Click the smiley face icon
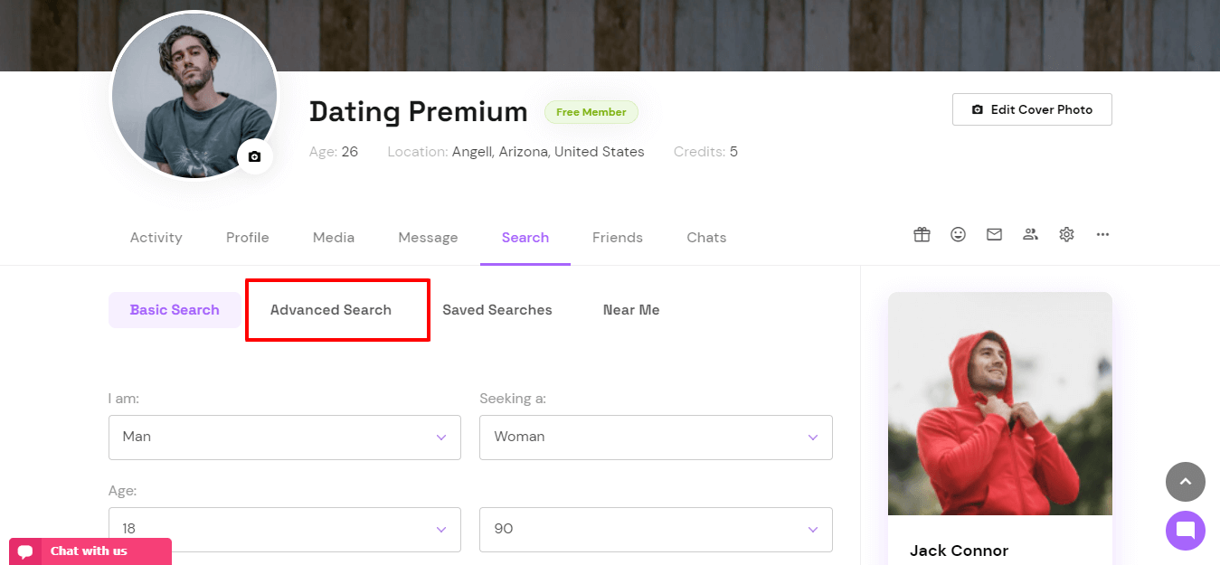Viewport: 1220px width, 565px height. [x=958, y=234]
